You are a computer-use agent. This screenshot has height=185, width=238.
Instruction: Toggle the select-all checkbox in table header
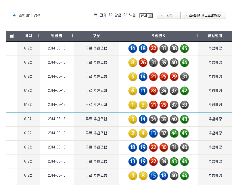[x=11, y=36]
